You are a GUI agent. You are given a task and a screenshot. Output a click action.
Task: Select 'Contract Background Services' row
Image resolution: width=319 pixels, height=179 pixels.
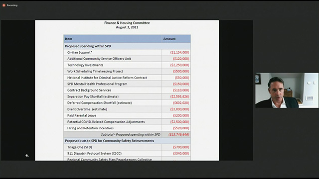click(127, 90)
